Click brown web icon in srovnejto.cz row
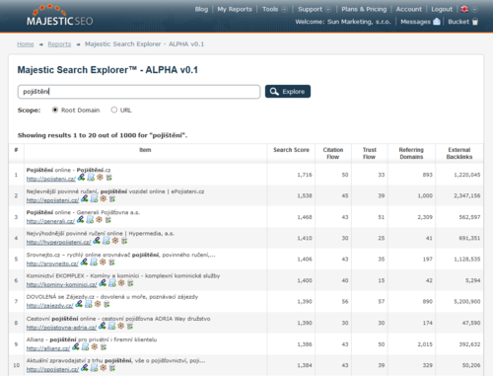The width and height of the screenshot is (493, 376). point(103,262)
